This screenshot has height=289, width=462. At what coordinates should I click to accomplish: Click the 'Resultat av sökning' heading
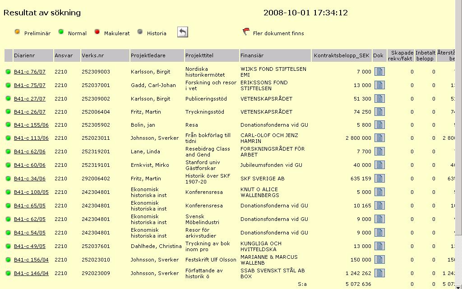(x=42, y=13)
